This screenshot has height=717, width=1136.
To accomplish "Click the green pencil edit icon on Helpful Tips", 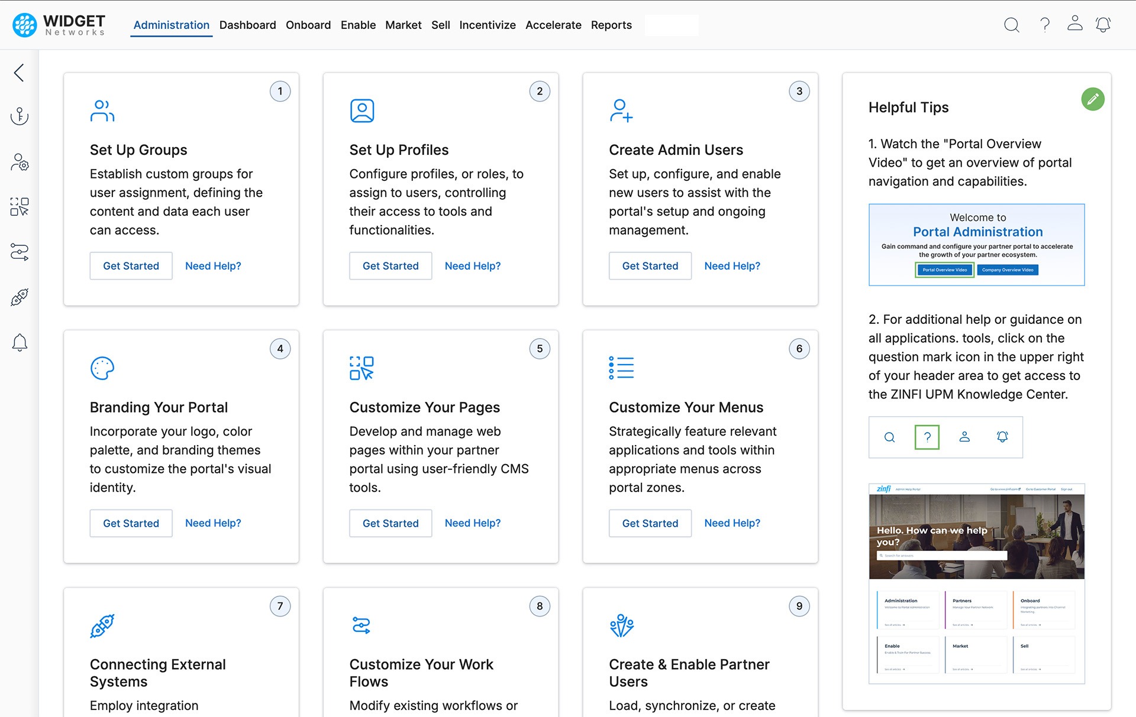I will [x=1093, y=99].
